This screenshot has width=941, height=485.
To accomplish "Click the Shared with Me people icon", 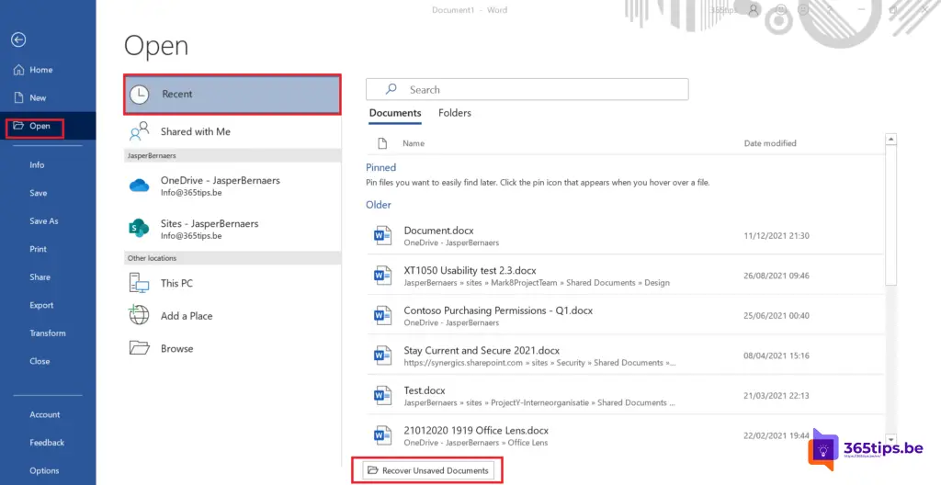I will point(140,131).
